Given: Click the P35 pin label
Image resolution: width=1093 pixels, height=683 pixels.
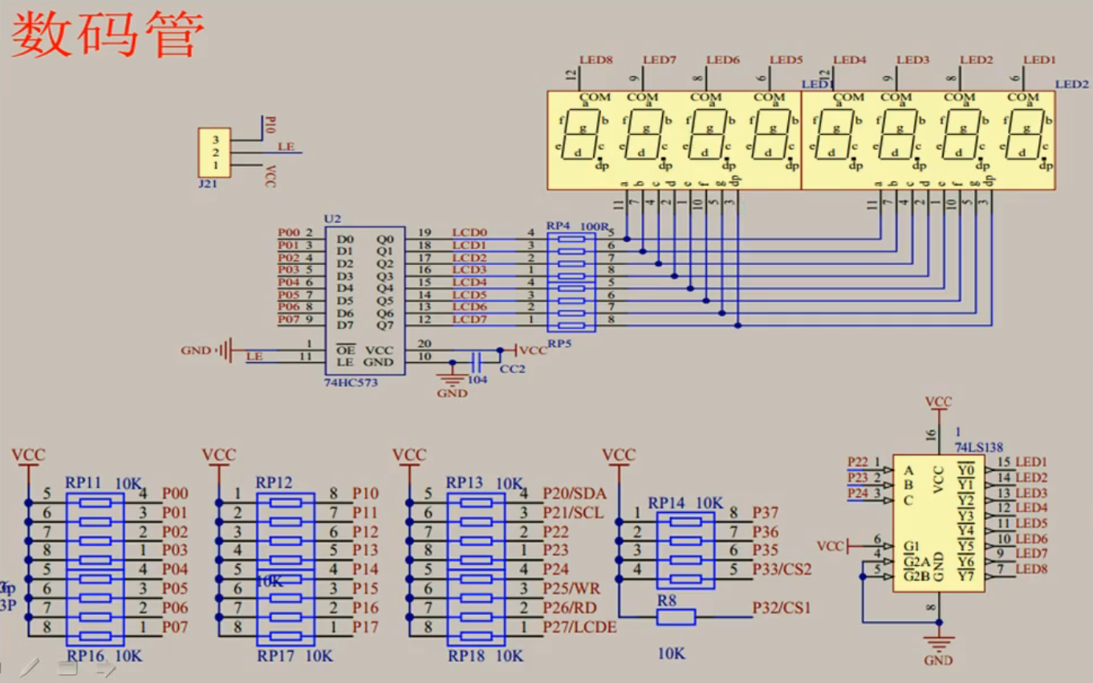Looking at the screenshot, I should pos(766,550).
